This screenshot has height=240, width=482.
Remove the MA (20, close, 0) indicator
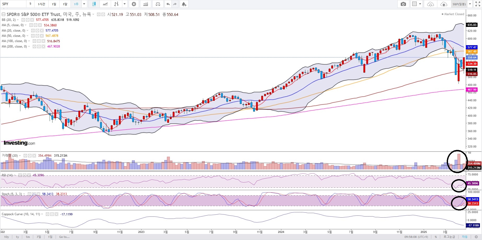[x=42, y=31]
